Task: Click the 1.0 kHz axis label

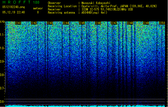Action: click(x=2, y=48)
